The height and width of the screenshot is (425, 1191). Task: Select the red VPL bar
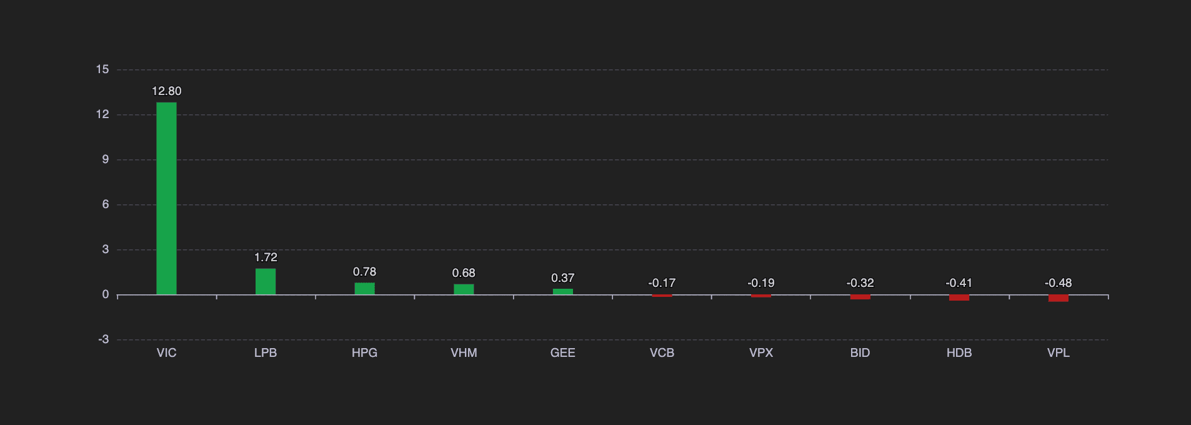tap(1059, 298)
